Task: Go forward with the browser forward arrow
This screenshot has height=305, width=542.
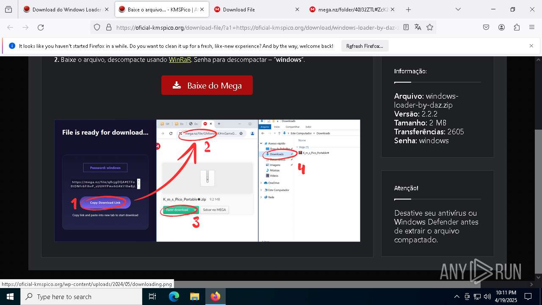Action: pyautogui.click(x=25, y=27)
